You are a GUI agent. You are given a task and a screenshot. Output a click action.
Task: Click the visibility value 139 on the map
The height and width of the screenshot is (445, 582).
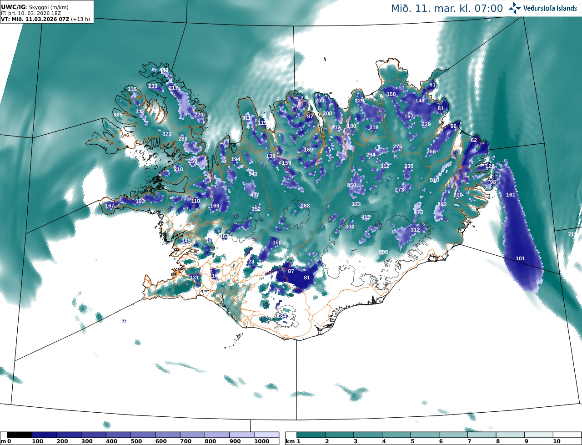point(271,156)
